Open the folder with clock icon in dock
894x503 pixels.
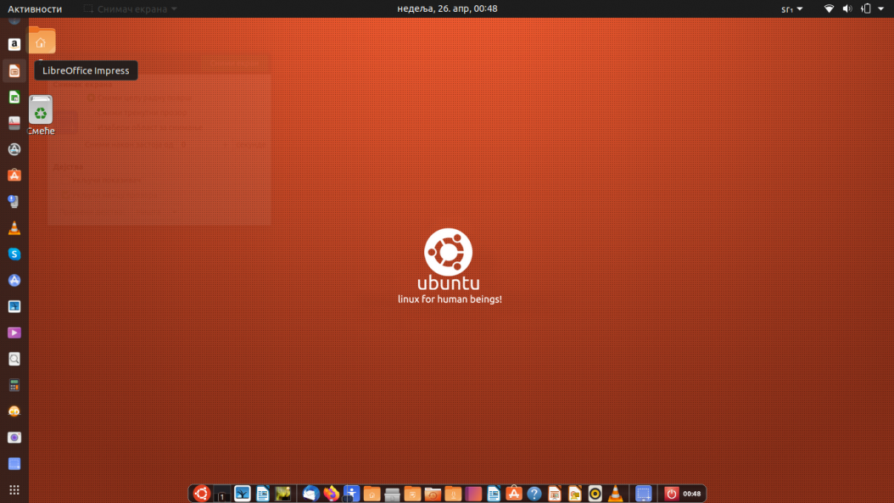(x=433, y=494)
